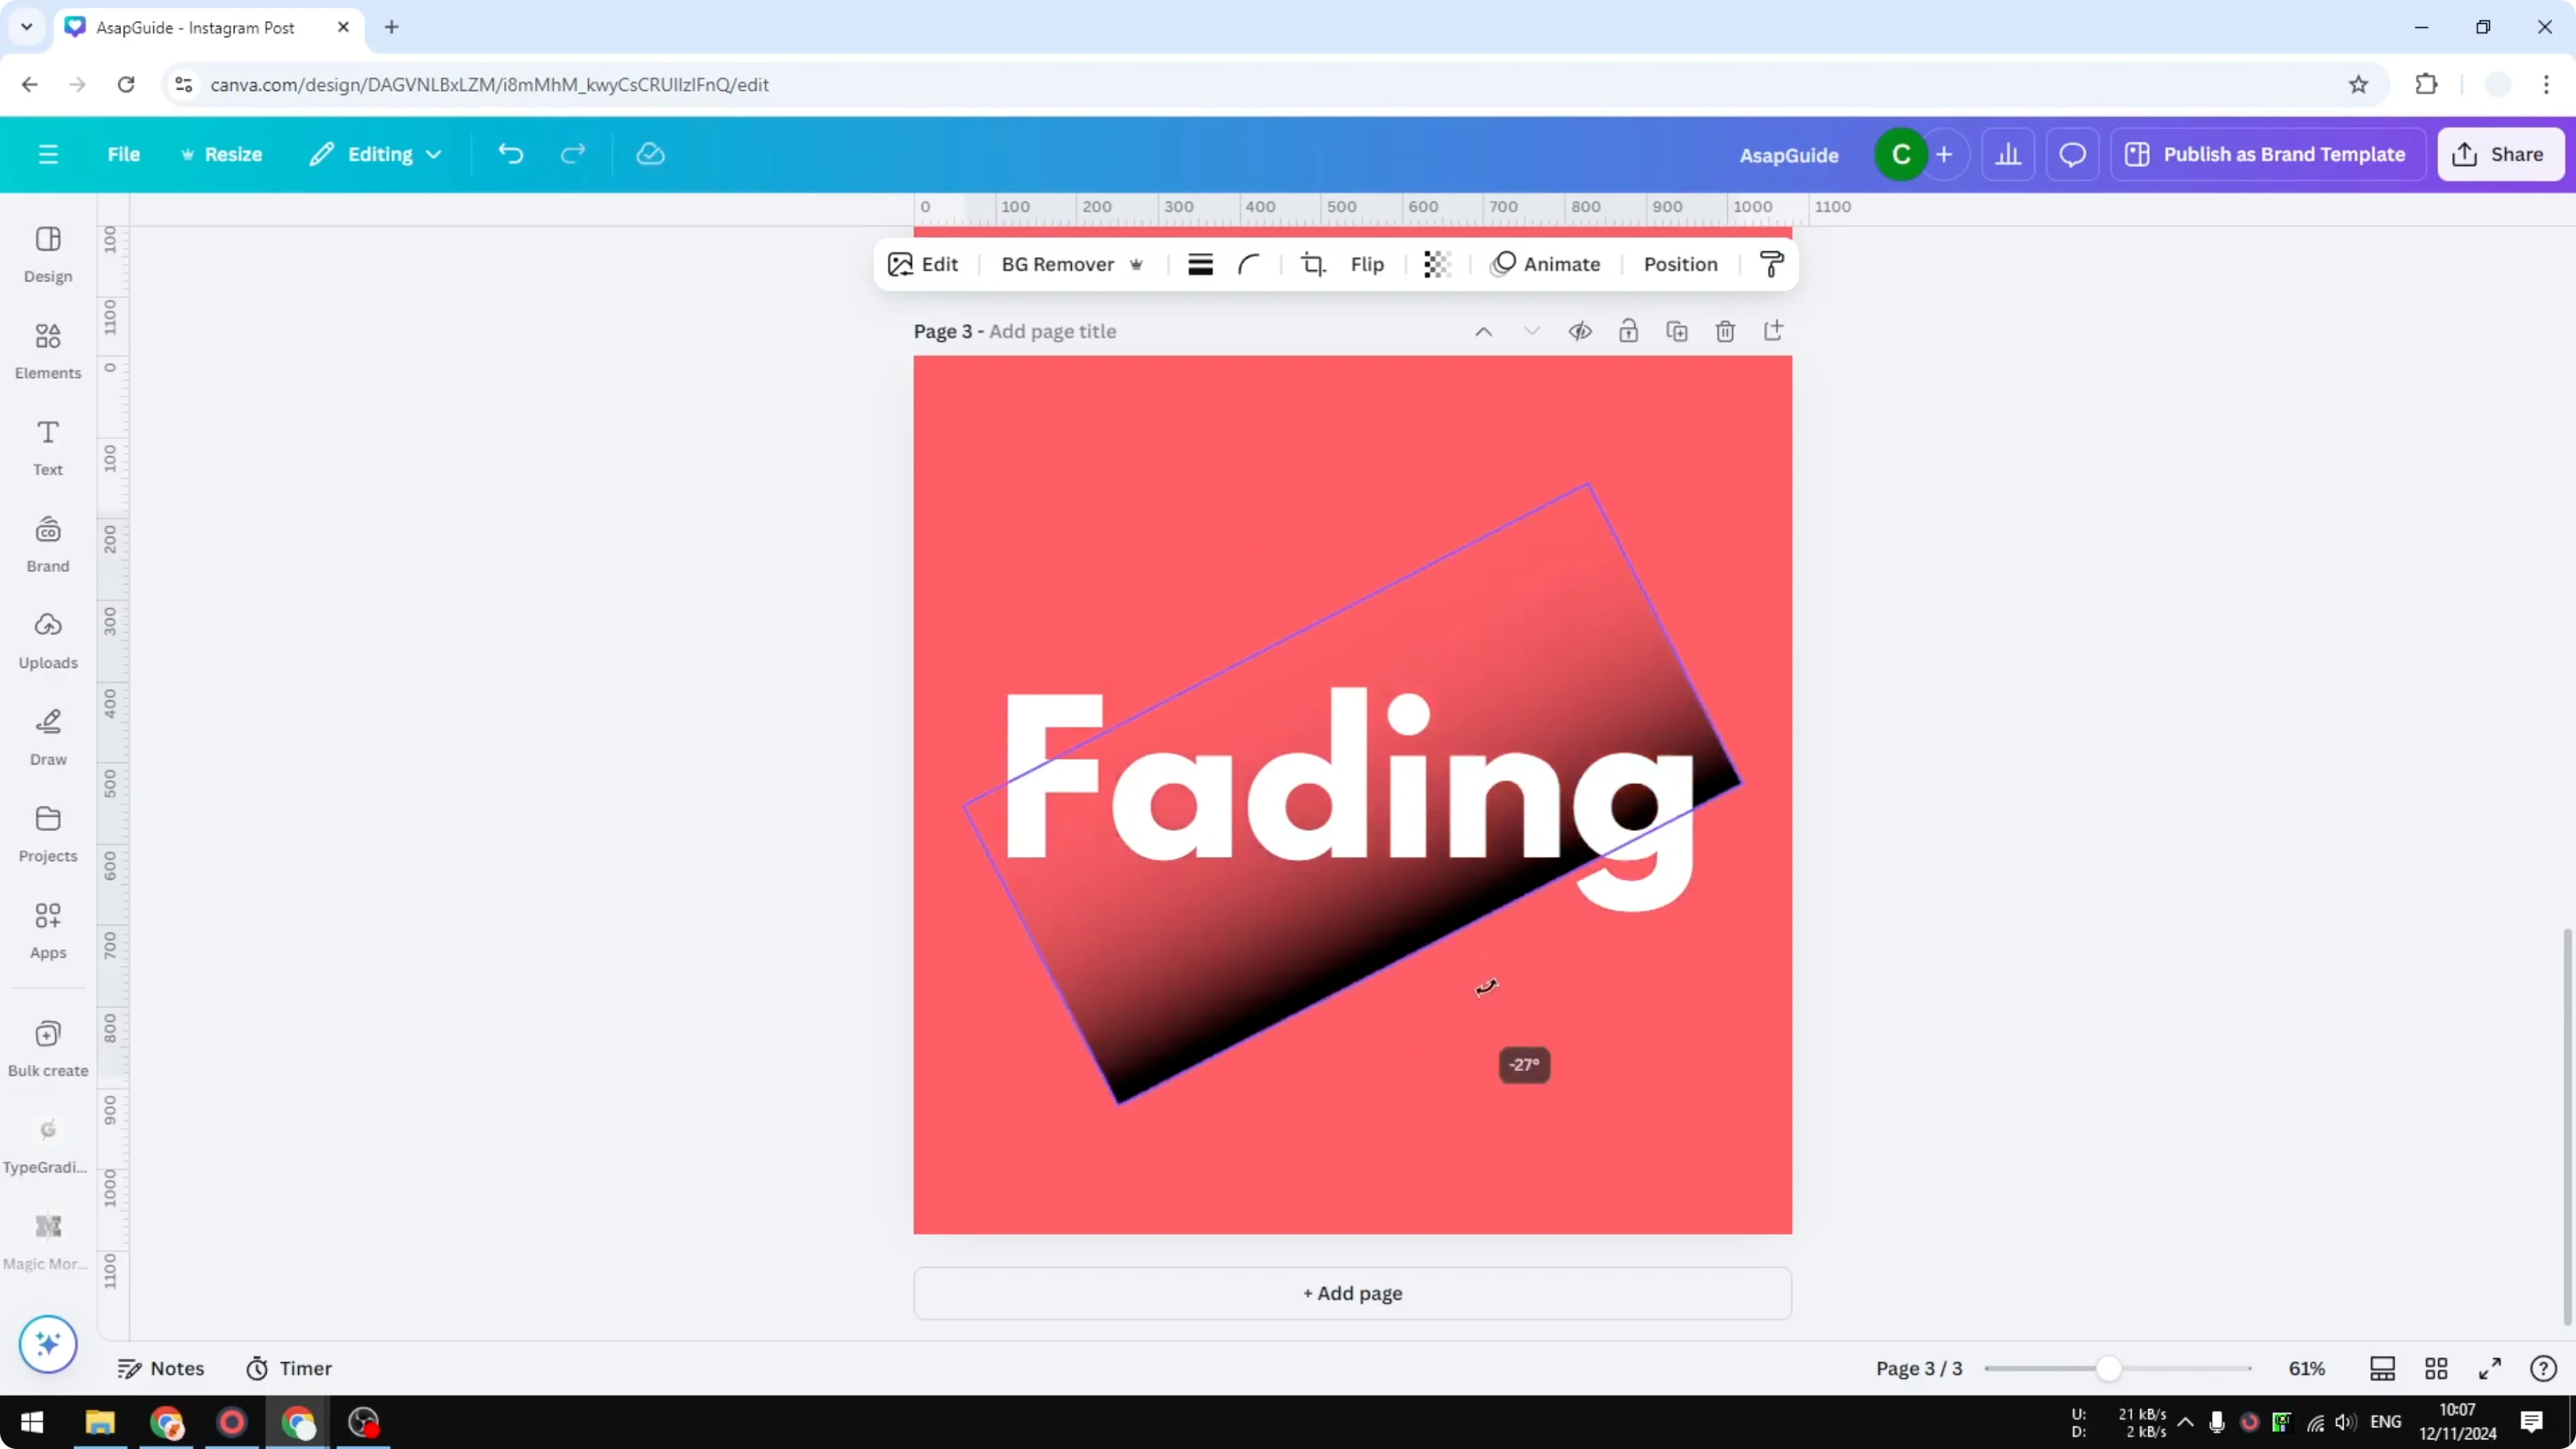
Task: Open the Crop tool in the toolbar
Action: coord(1313,264)
